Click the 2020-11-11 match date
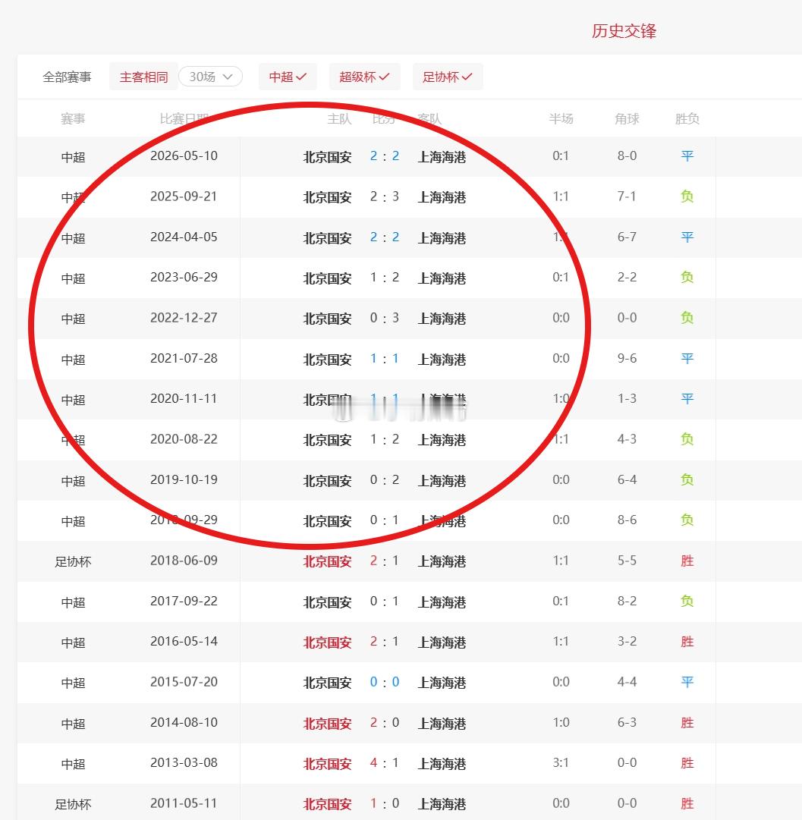This screenshot has height=820, width=802. 184,398
